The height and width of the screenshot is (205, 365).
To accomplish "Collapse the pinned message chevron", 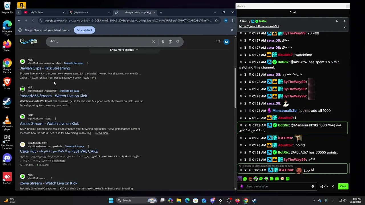I will [x=344, y=27].
